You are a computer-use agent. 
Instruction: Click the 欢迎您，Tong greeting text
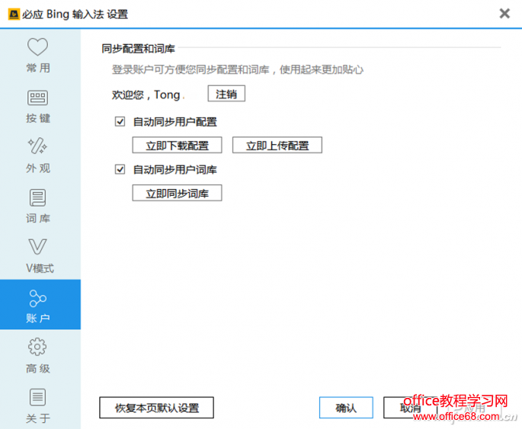pyautogui.click(x=146, y=94)
